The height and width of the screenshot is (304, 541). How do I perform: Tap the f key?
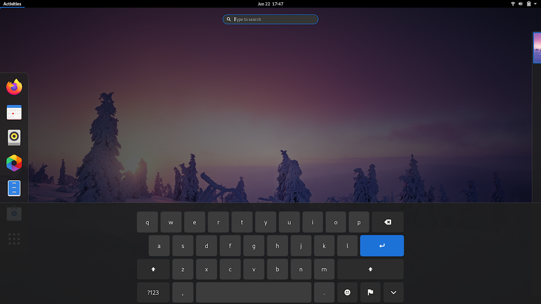(230, 246)
